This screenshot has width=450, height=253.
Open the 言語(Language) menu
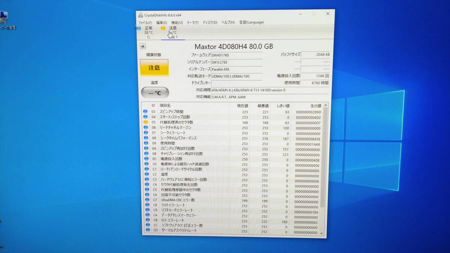(x=251, y=22)
